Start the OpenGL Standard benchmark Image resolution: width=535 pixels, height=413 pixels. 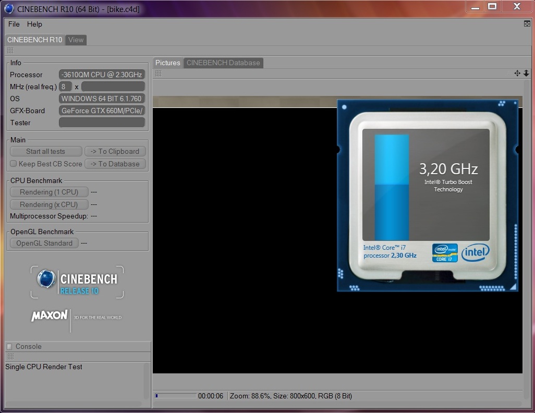coord(44,243)
